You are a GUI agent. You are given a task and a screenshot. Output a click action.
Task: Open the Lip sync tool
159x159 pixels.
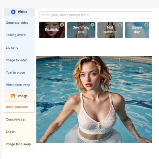[12, 48]
